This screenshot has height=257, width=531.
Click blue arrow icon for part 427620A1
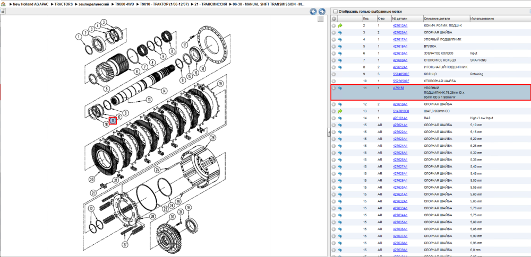(x=340, y=32)
